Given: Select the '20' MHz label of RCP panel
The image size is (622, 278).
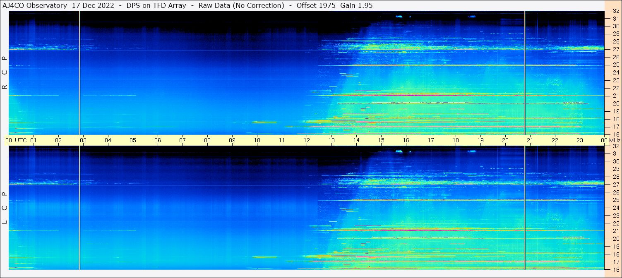Looking at the screenshot, I should pyautogui.click(x=615, y=103).
